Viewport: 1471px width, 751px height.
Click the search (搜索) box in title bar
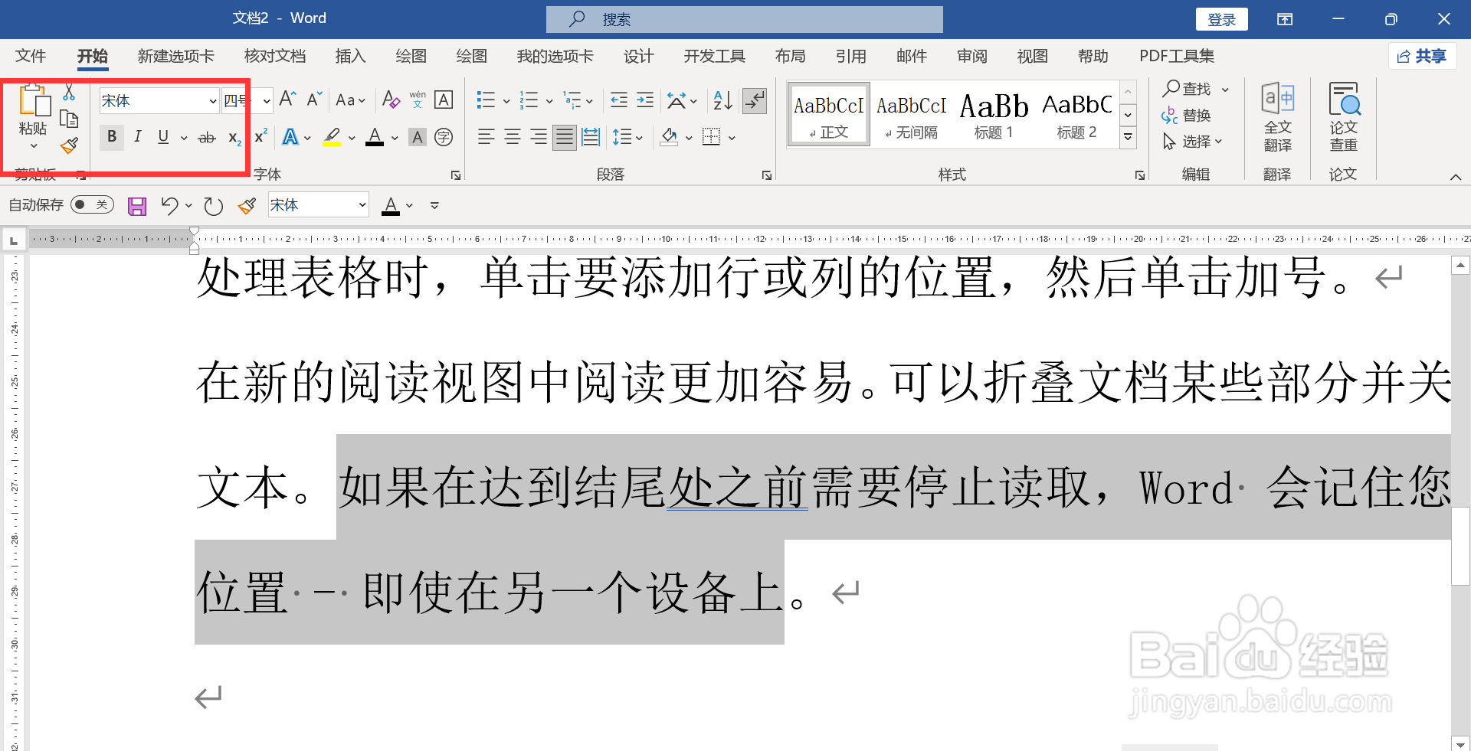744,19
